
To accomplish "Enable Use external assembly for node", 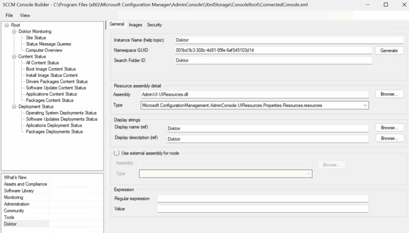I will (117, 153).
